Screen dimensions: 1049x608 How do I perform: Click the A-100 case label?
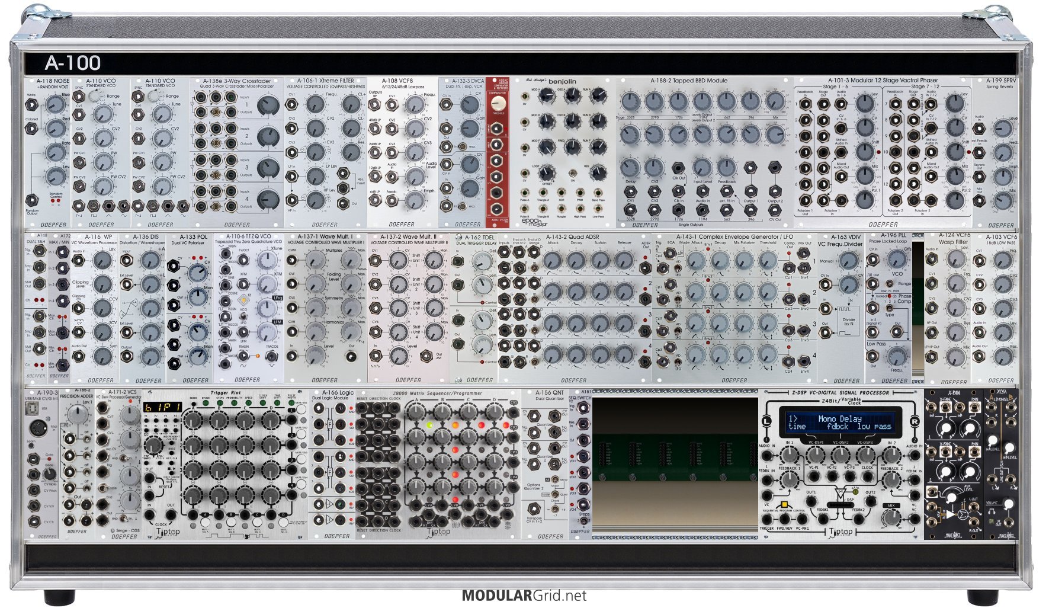(73, 63)
